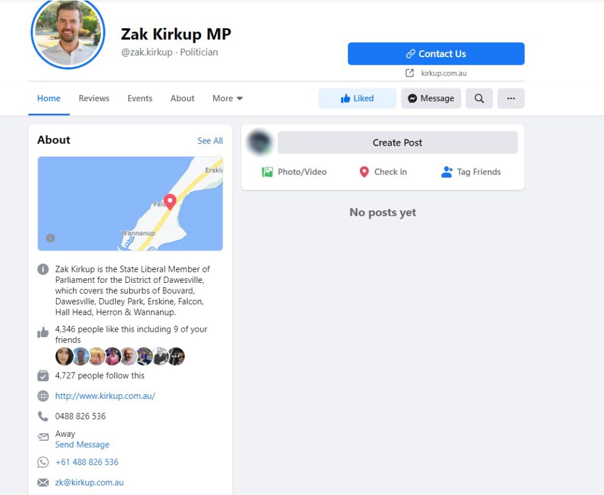
Task: Expand the More dropdown in page tabs
Action: 227,98
